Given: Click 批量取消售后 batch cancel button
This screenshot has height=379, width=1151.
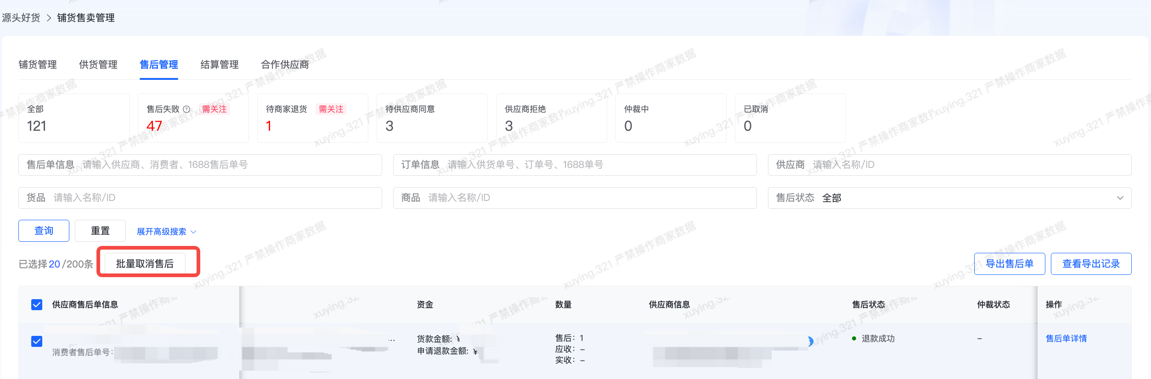Looking at the screenshot, I should 145,264.
